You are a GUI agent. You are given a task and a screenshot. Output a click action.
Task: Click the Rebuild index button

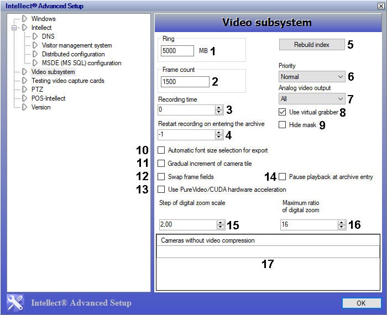coord(311,45)
